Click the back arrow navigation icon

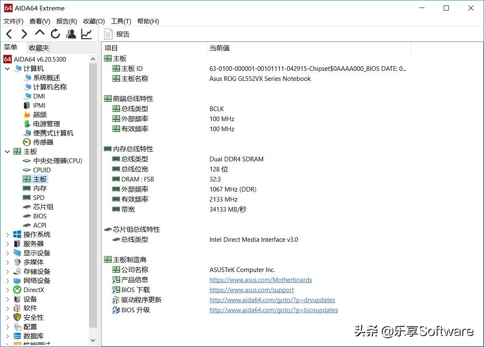point(8,34)
